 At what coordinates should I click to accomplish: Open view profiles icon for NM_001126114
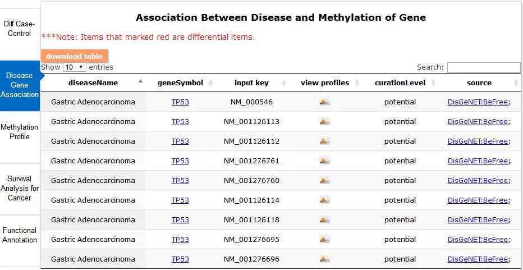tap(324, 200)
